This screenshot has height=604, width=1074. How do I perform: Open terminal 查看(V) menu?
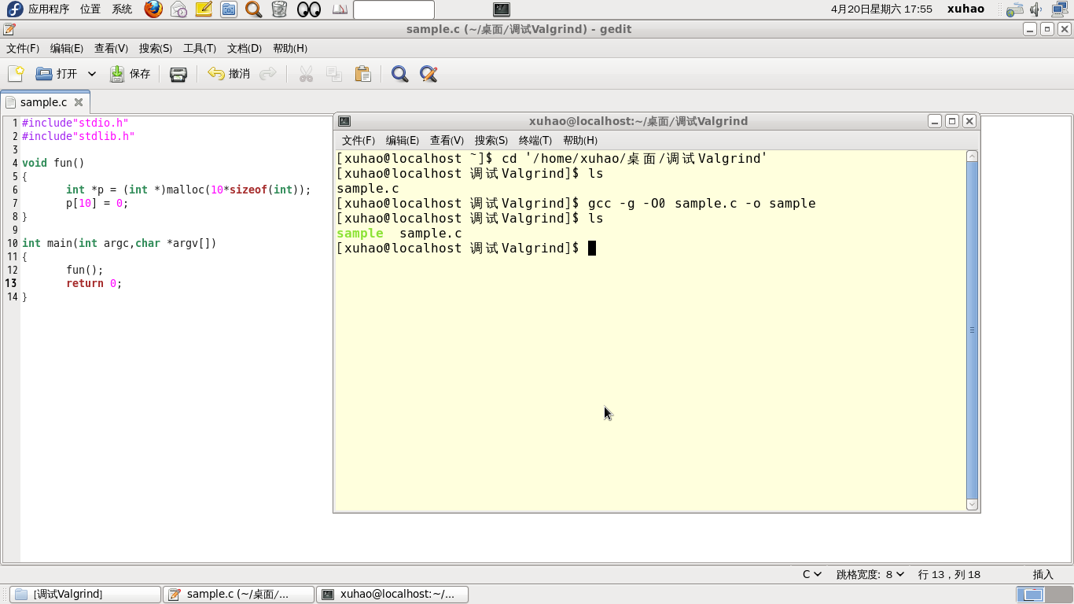pos(447,140)
